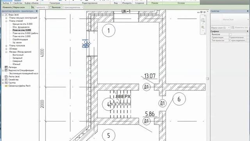The image size is (250, 141).
Task: Select the 13.07 area label
Action: (150, 76)
